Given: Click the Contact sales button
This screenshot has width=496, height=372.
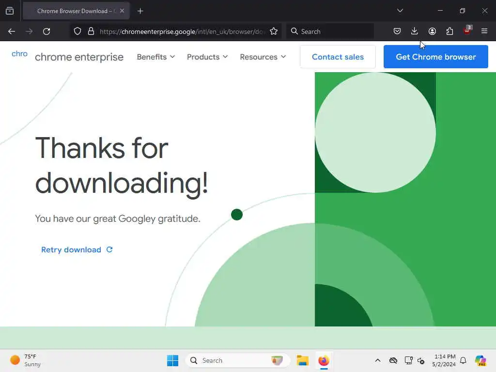Looking at the screenshot, I should (338, 57).
